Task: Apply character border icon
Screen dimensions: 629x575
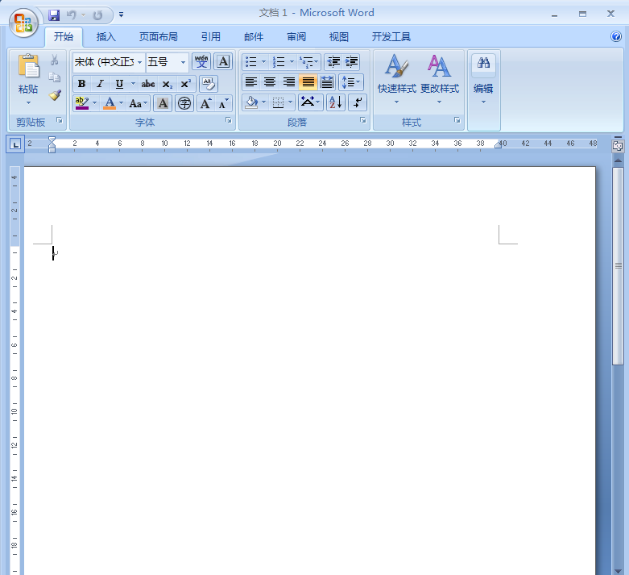Action: (223, 61)
